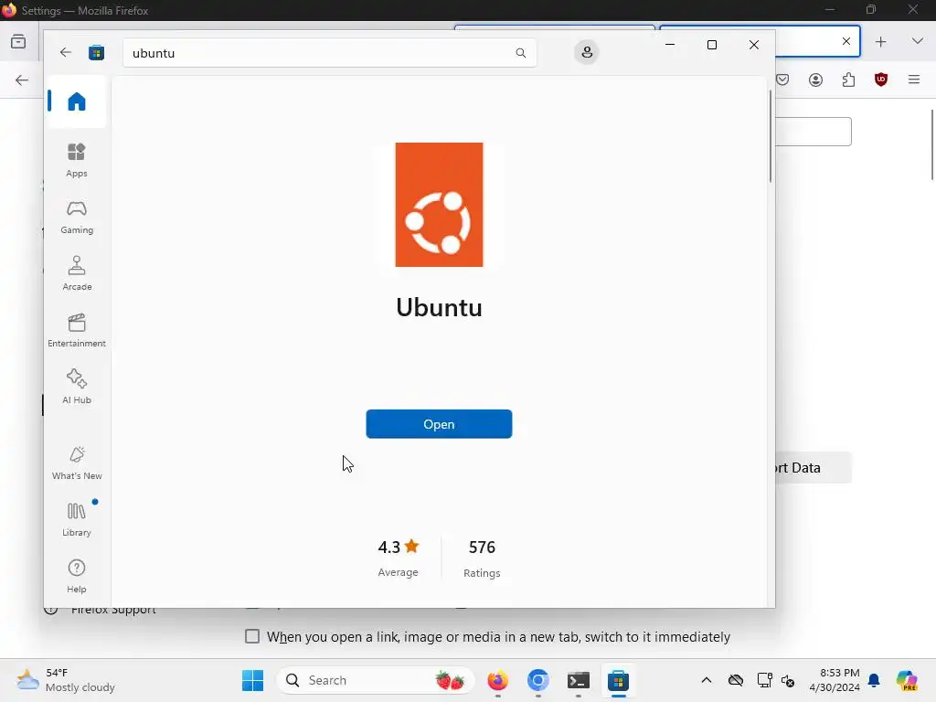
Task: Click the taskbar Search box
Action: (376, 680)
